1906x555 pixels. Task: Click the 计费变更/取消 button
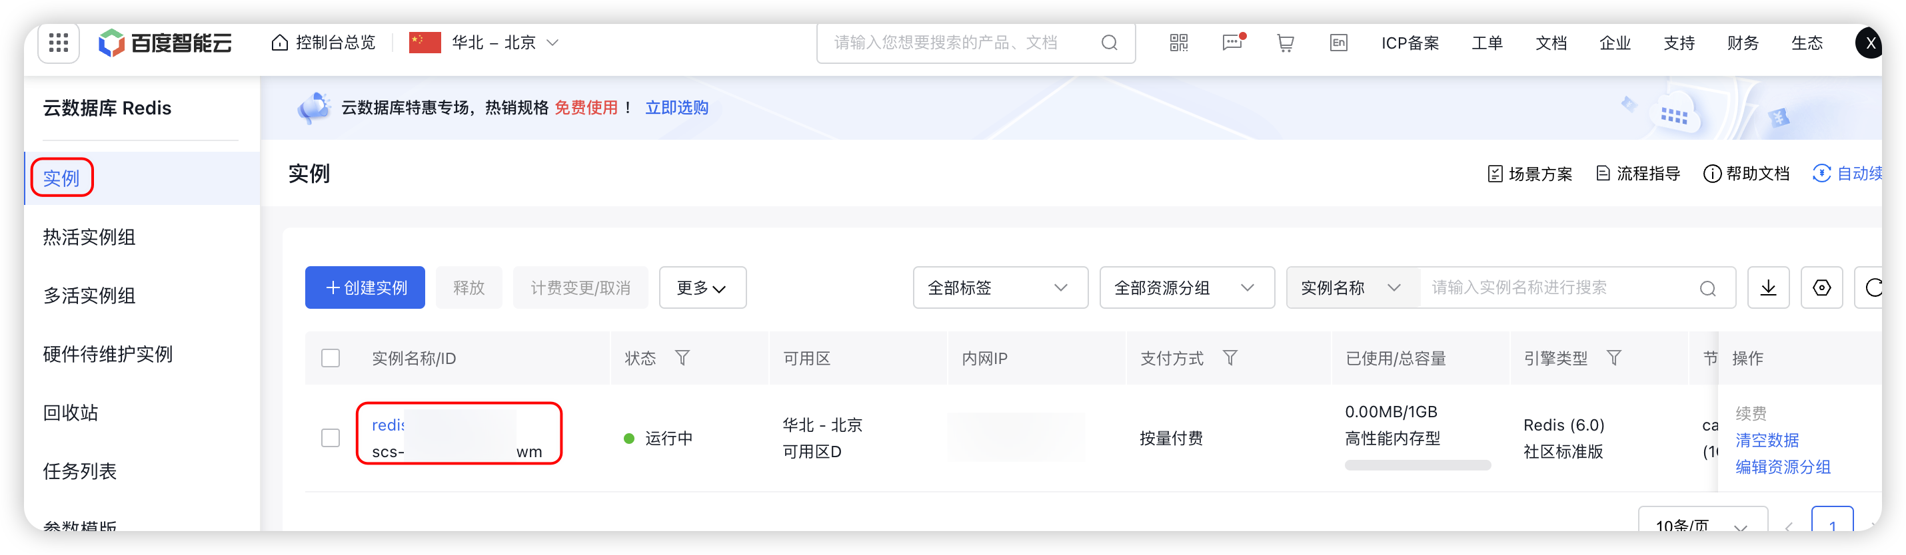point(580,287)
